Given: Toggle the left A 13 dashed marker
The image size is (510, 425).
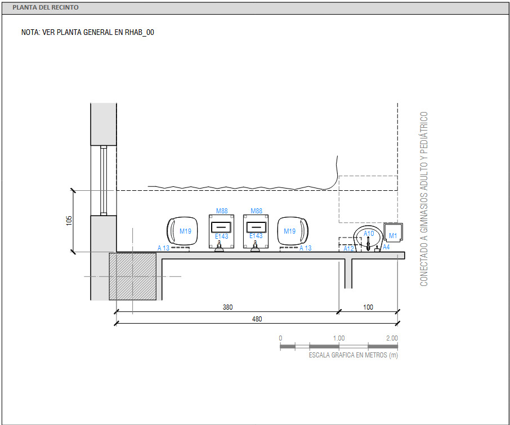Looking at the screenshot, I should point(163,247).
